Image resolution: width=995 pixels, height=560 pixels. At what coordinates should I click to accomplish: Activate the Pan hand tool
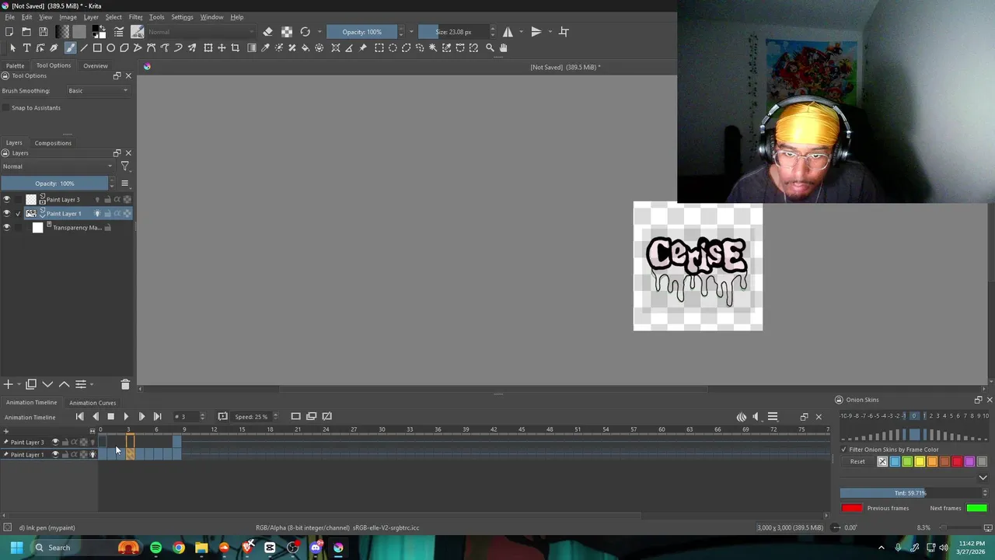pos(504,47)
